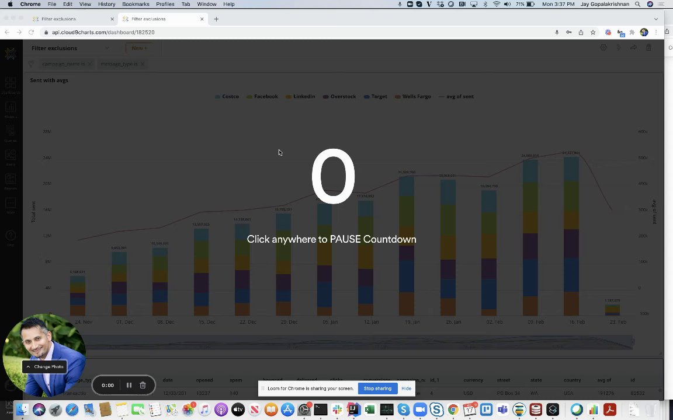
Task: Click the 19. Jan stacked bar
Action: pyautogui.click(x=407, y=246)
